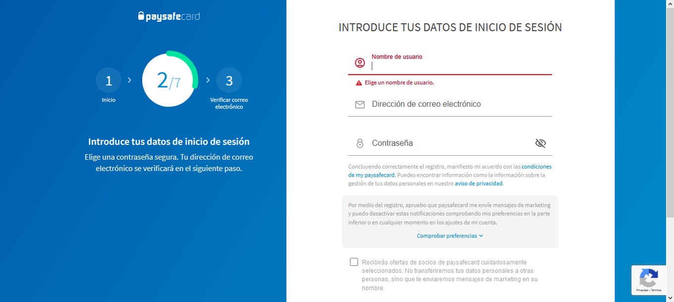The width and height of the screenshot is (674, 302).
Task: Open the aviso de privacidad link
Action: click(479, 183)
